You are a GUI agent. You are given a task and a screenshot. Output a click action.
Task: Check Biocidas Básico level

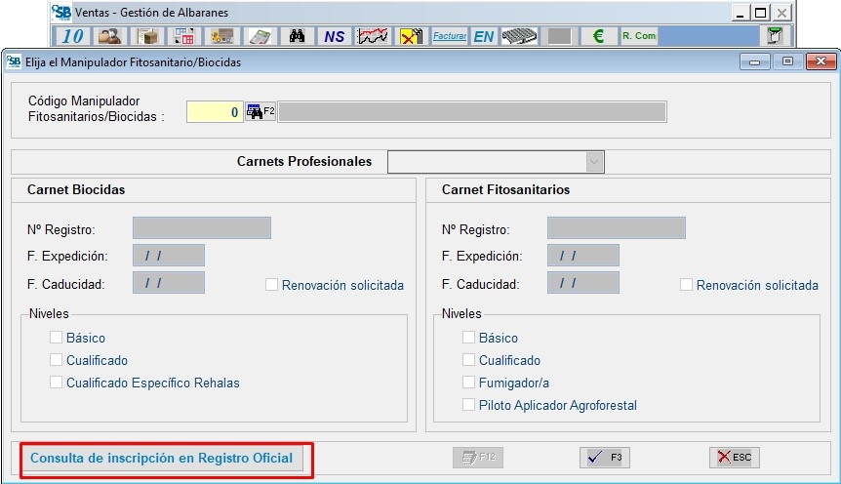56,337
